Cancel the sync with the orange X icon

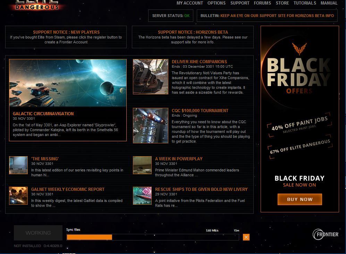246,237
